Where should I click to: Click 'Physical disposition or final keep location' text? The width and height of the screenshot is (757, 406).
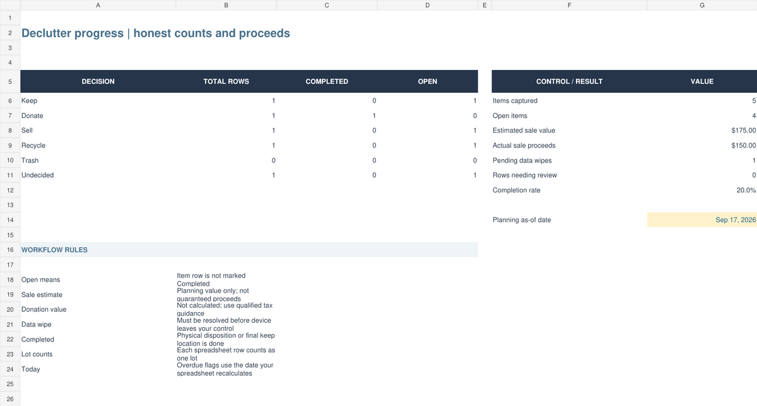pos(226,339)
